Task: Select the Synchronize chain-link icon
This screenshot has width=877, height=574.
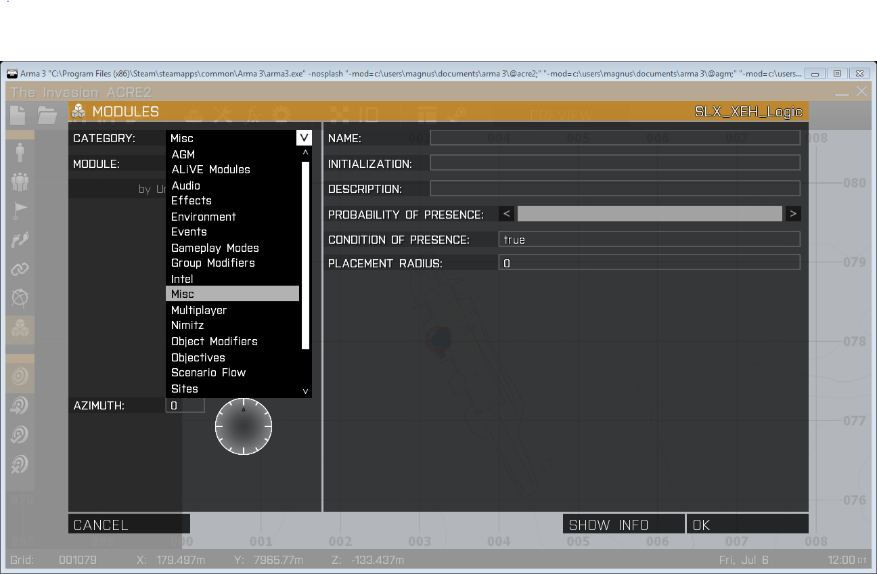Action: pos(20,269)
